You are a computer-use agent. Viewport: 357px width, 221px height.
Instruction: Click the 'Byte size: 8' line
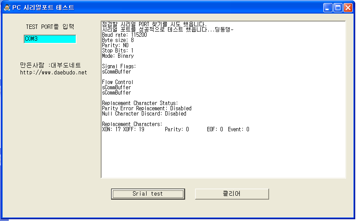(x=118, y=40)
